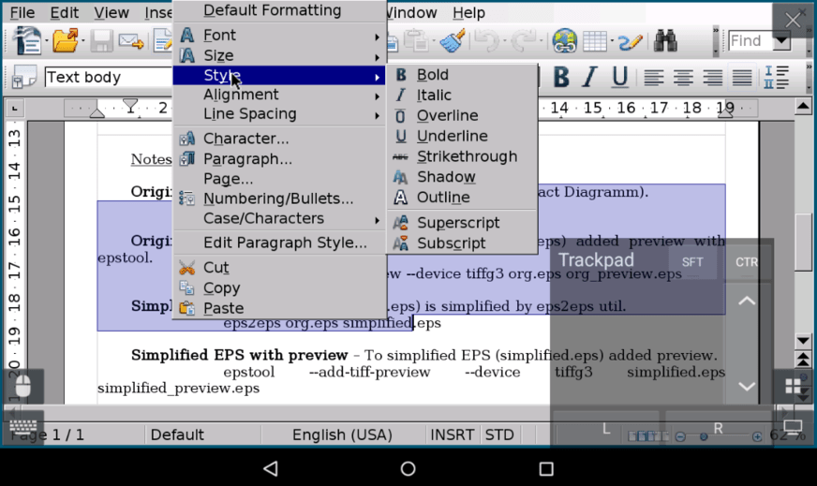Select the Clone Formatting paintbrush icon
This screenshot has height=486, width=817.
(453, 40)
